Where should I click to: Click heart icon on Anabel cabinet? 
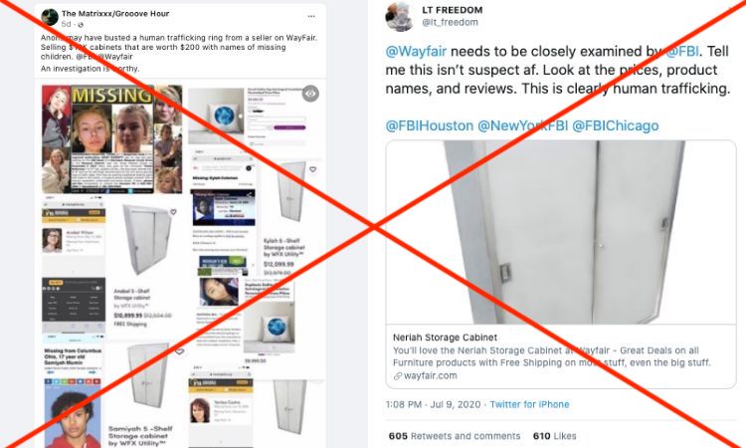pyautogui.click(x=173, y=212)
